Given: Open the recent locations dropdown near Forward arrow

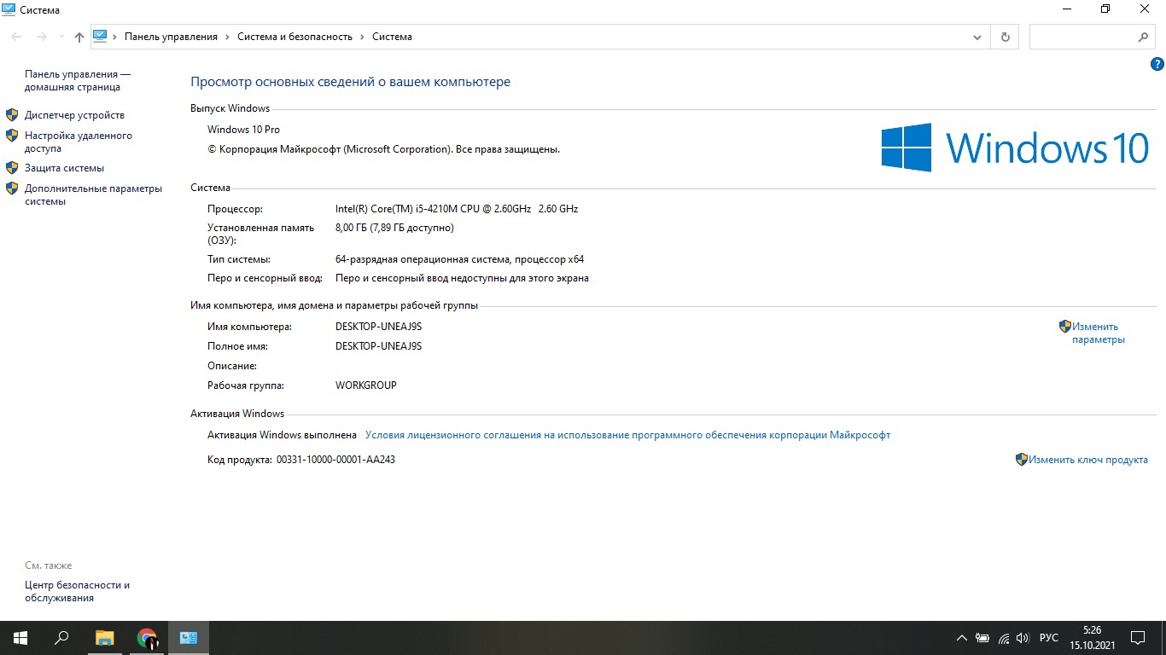Looking at the screenshot, I should (61, 37).
